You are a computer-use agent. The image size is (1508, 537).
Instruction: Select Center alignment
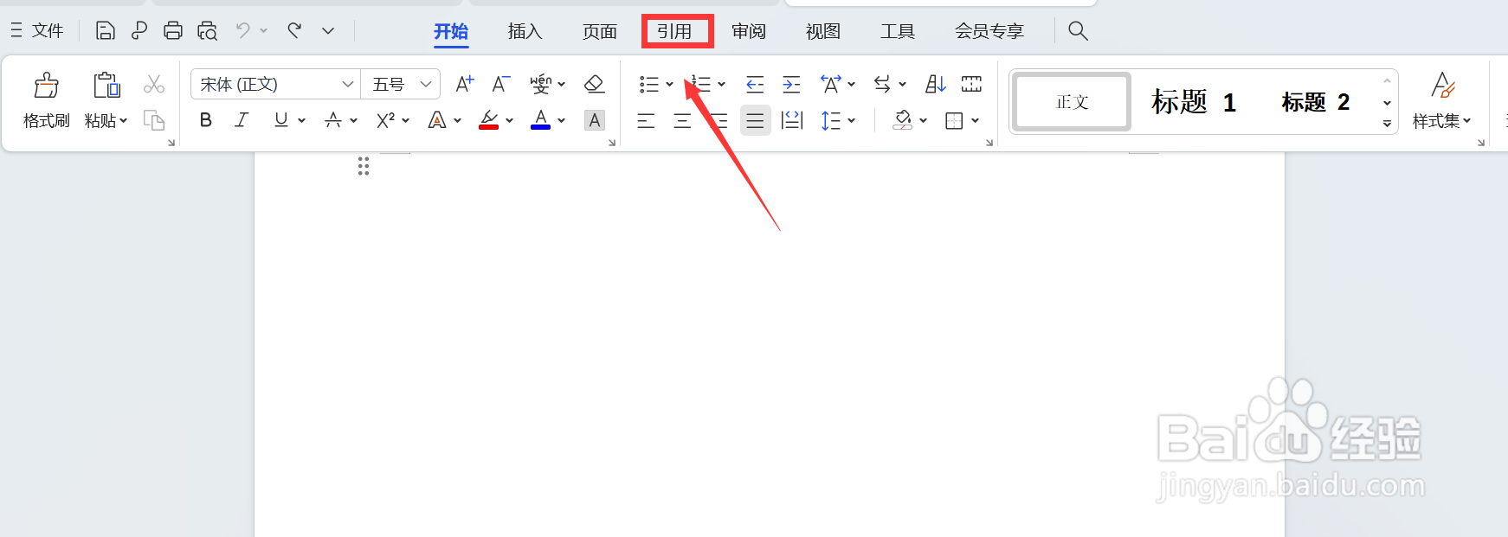point(682,121)
